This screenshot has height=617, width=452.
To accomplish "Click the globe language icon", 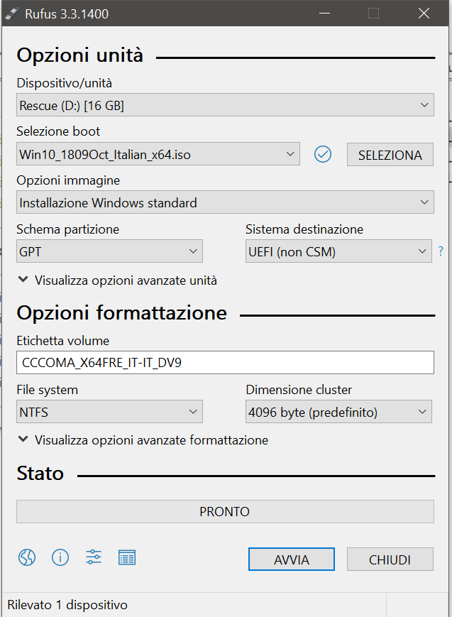I will (26, 557).
